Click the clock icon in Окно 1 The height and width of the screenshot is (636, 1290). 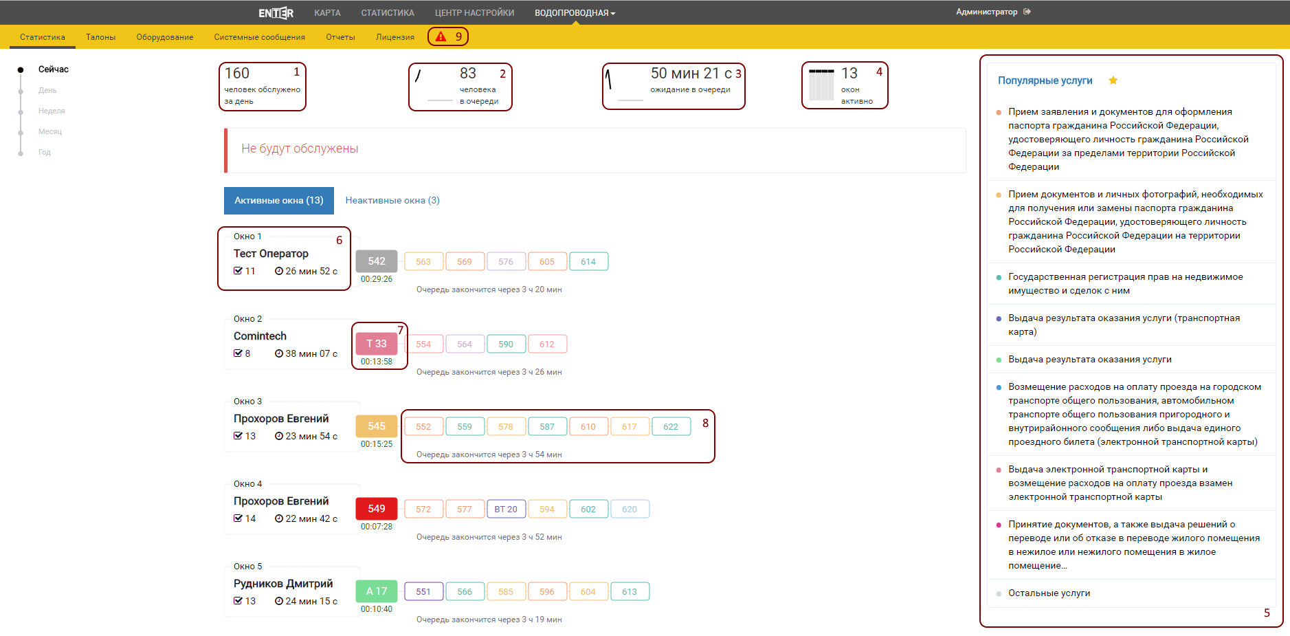(279, 271)
